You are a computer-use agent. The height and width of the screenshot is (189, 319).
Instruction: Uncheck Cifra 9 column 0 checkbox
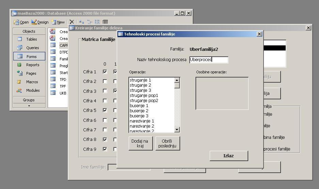tap(105, 149)
